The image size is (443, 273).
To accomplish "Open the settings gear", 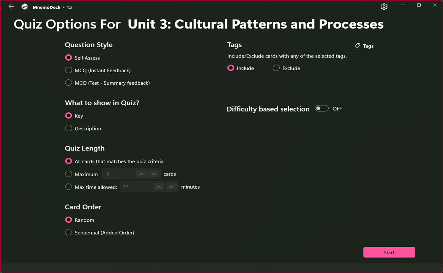I will [384, 6].
